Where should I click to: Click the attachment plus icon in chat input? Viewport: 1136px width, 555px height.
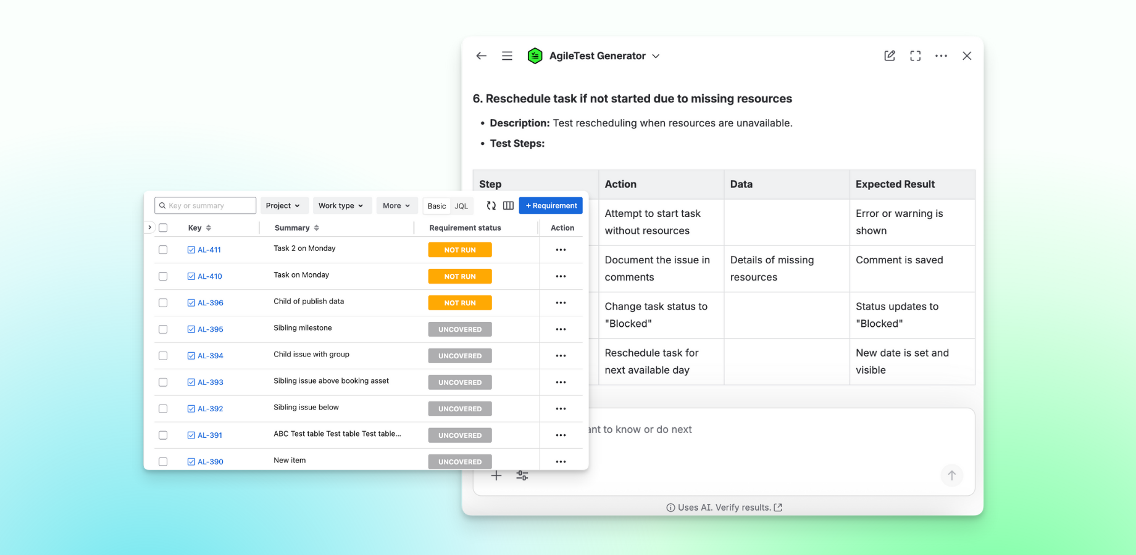pos(496,475)
